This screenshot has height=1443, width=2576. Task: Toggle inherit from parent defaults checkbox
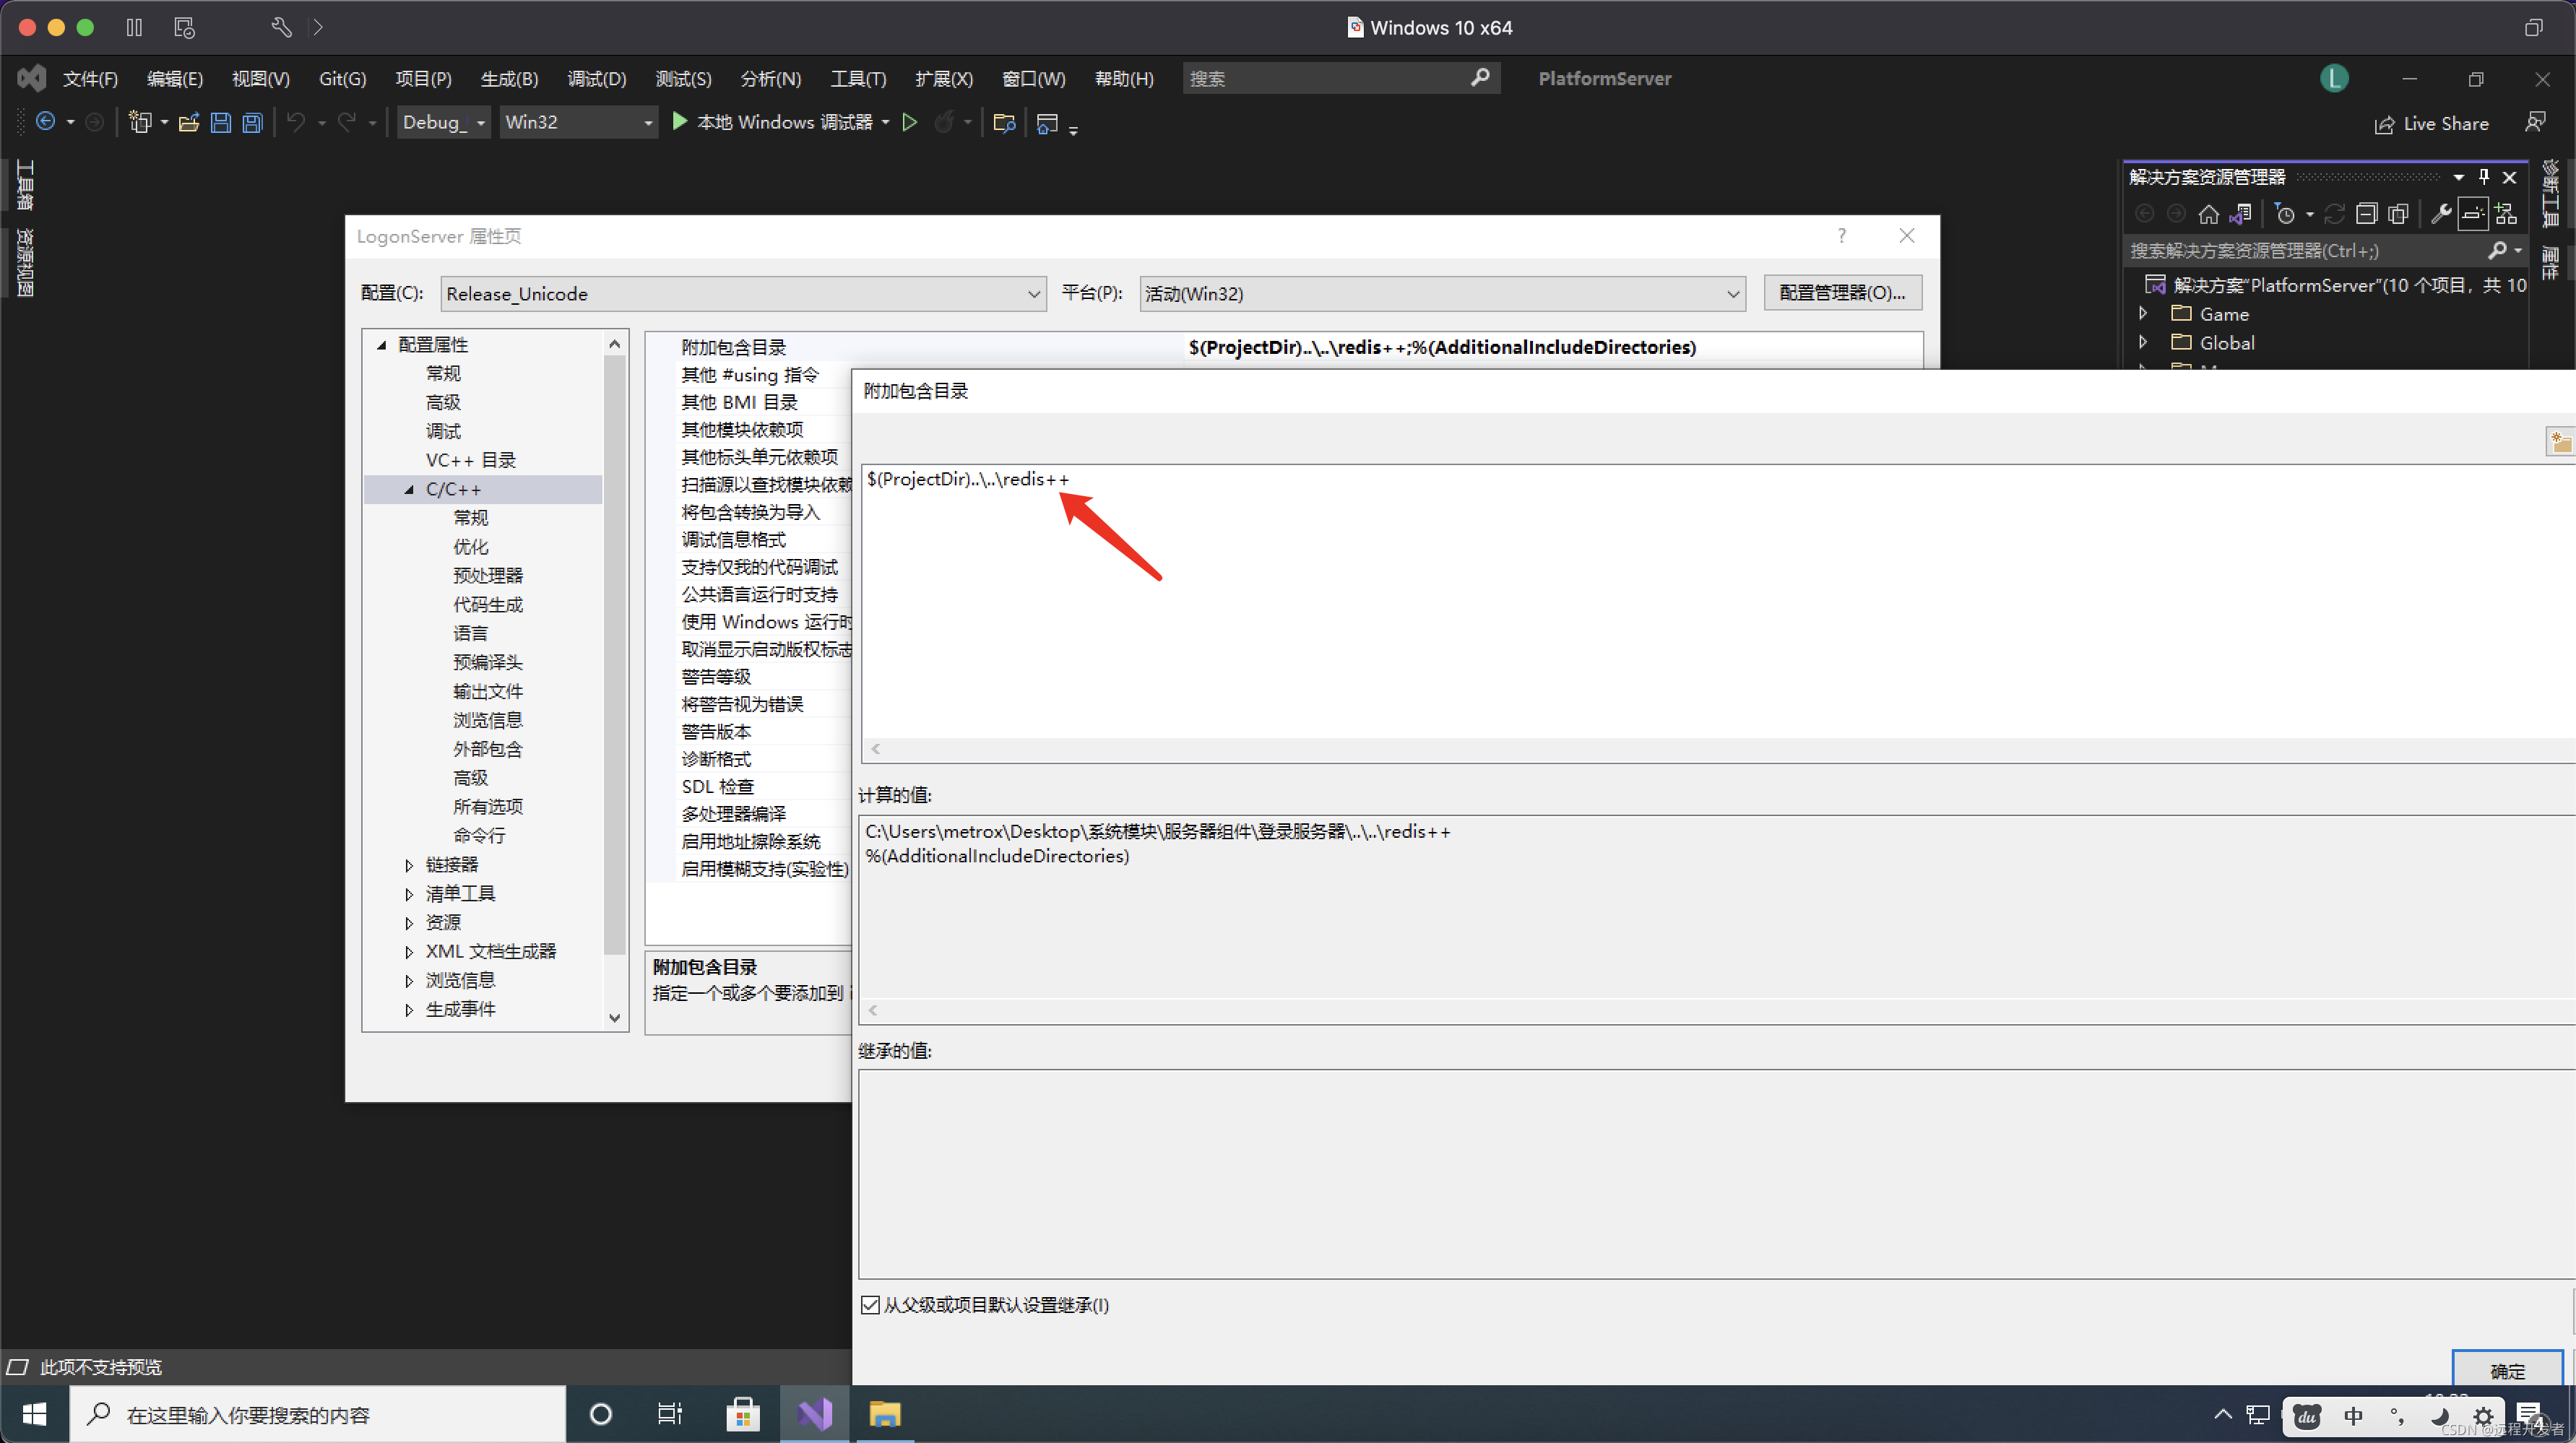(x=870, y=1305)
